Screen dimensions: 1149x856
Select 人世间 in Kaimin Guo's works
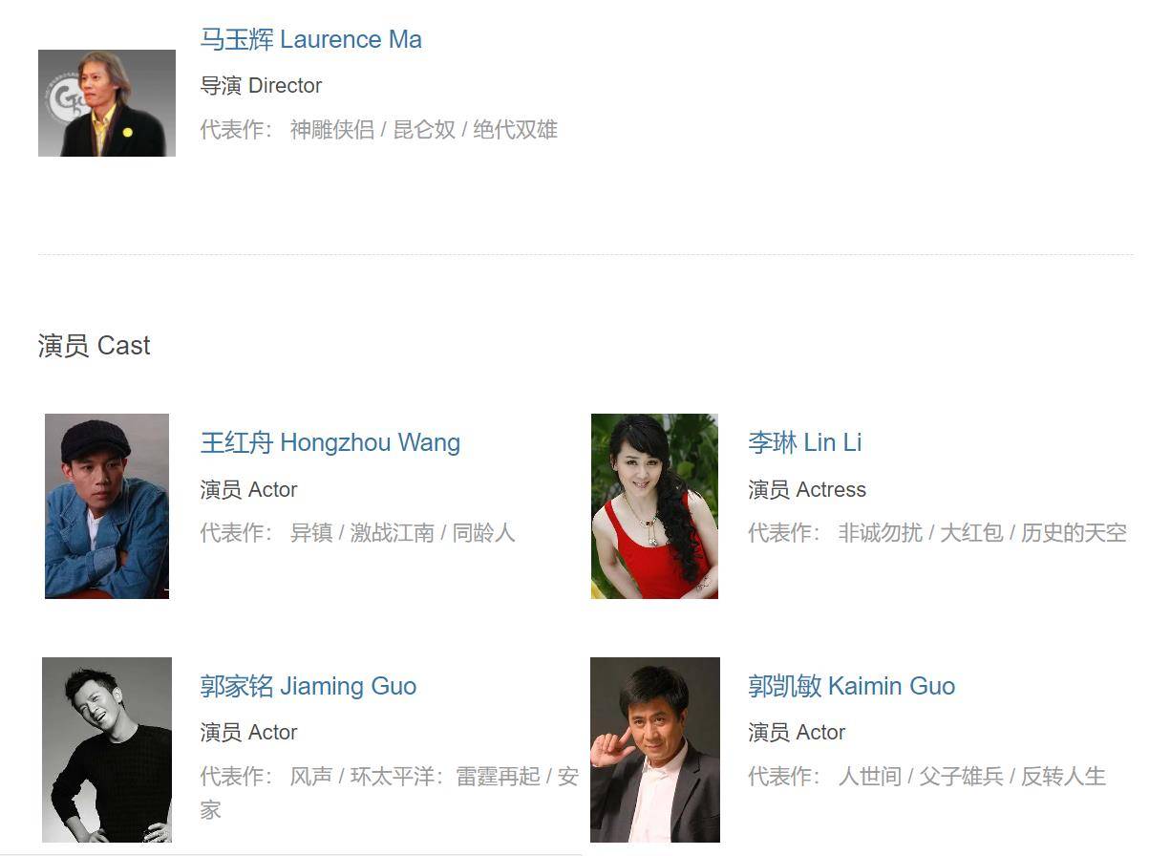click(870, 777)
